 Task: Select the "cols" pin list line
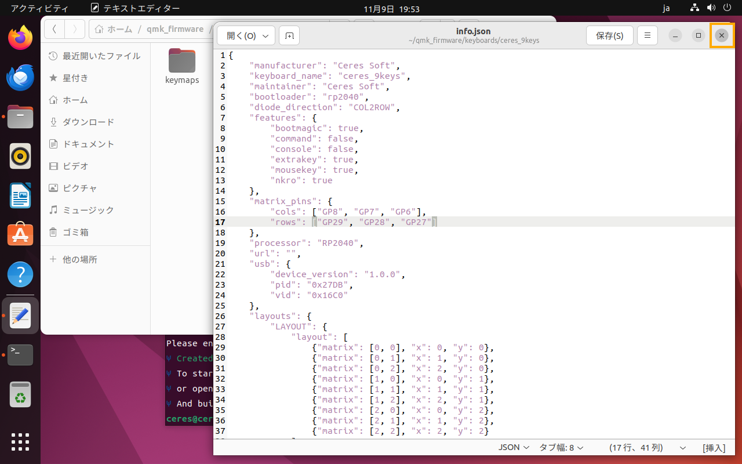tap(348, 212)
